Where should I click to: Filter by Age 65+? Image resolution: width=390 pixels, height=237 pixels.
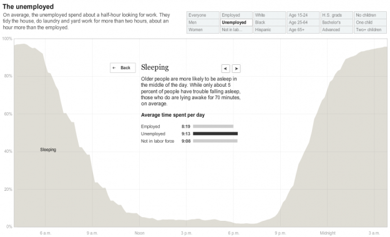[303, 29]
